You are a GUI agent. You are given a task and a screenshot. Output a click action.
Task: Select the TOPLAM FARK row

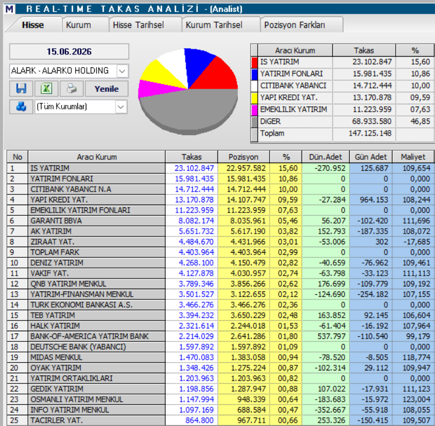click(221, 252)
